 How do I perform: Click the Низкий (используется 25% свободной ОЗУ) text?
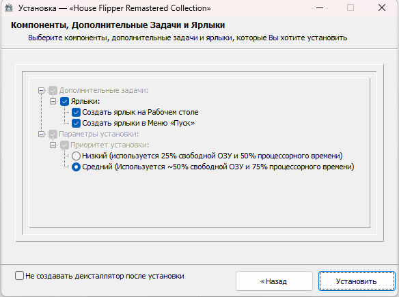click(x=212, y=156)
